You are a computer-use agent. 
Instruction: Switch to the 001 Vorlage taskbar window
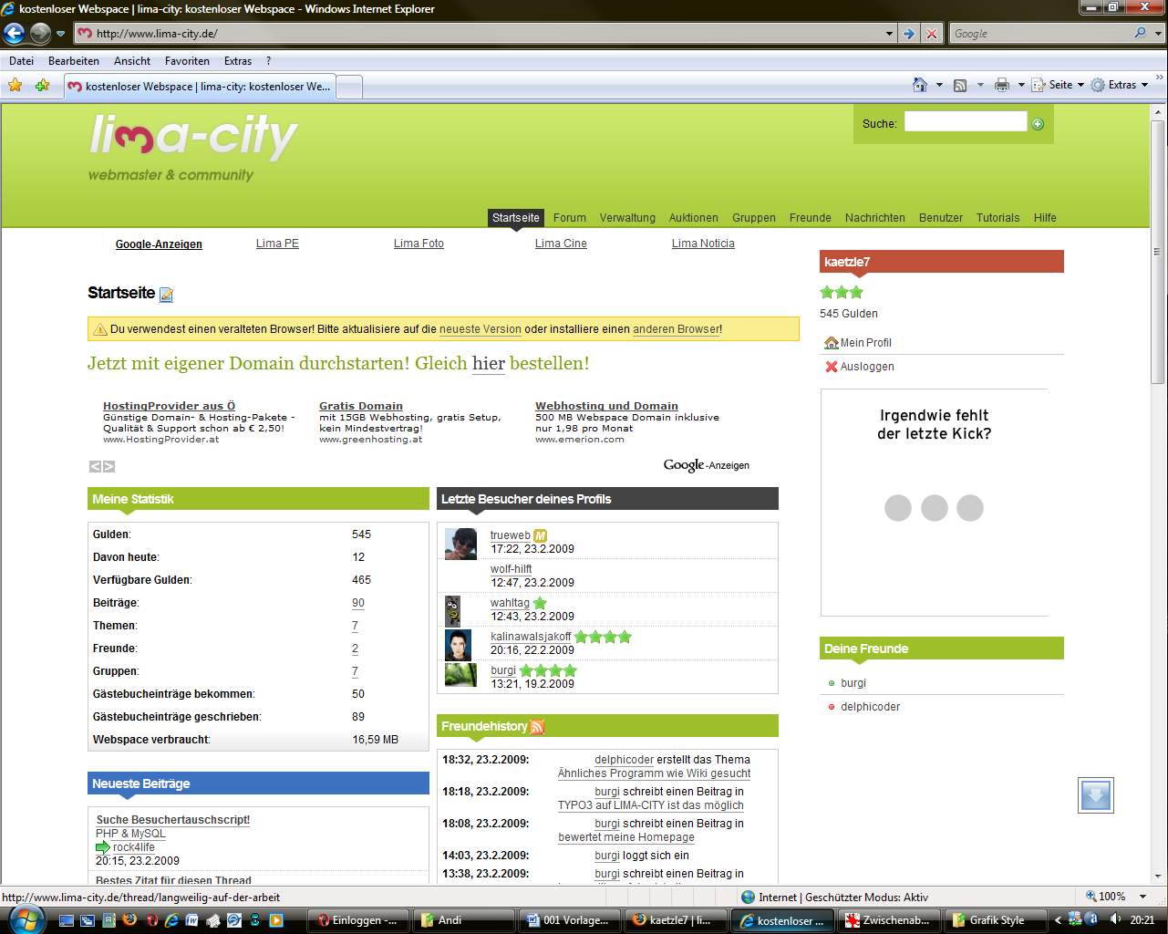[x=571, y=920]
